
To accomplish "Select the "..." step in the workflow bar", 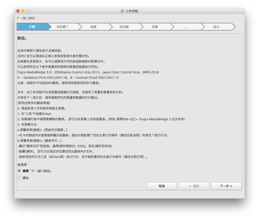I will (186, 27).
